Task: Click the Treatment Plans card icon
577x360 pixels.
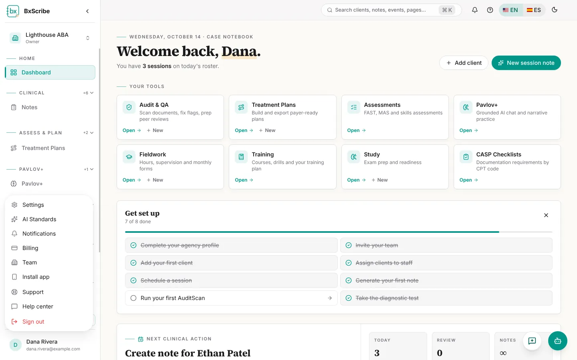Action: 241,107
